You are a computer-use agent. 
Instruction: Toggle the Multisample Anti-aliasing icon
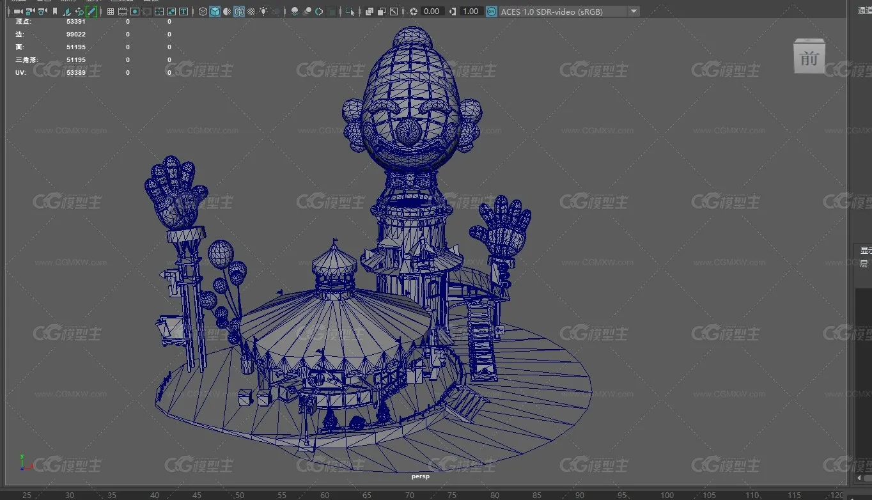point(319,12)
